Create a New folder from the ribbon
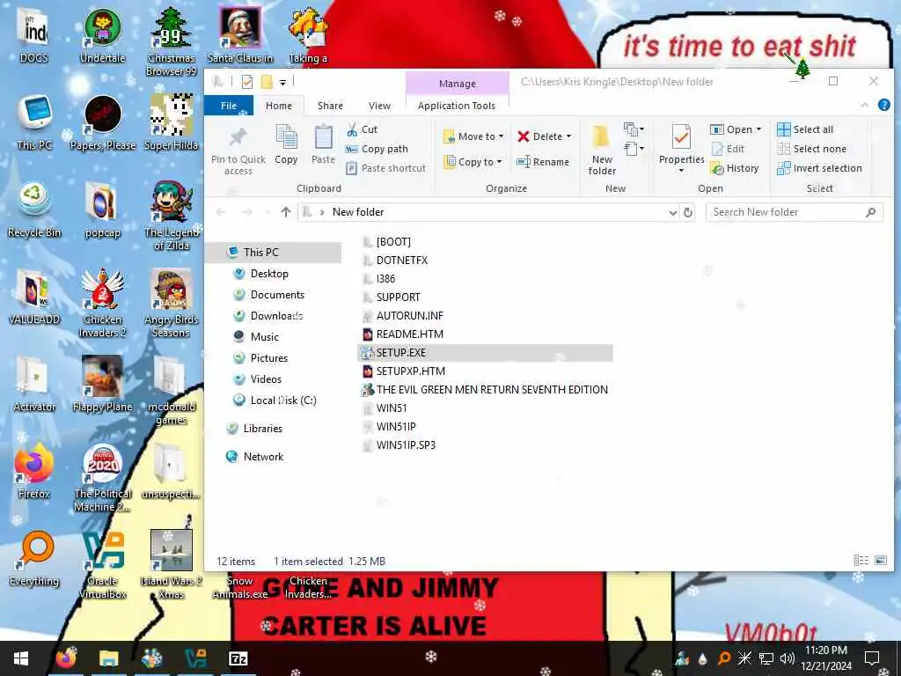This screenshot has width=901, height=676. (x=602, y=150)
